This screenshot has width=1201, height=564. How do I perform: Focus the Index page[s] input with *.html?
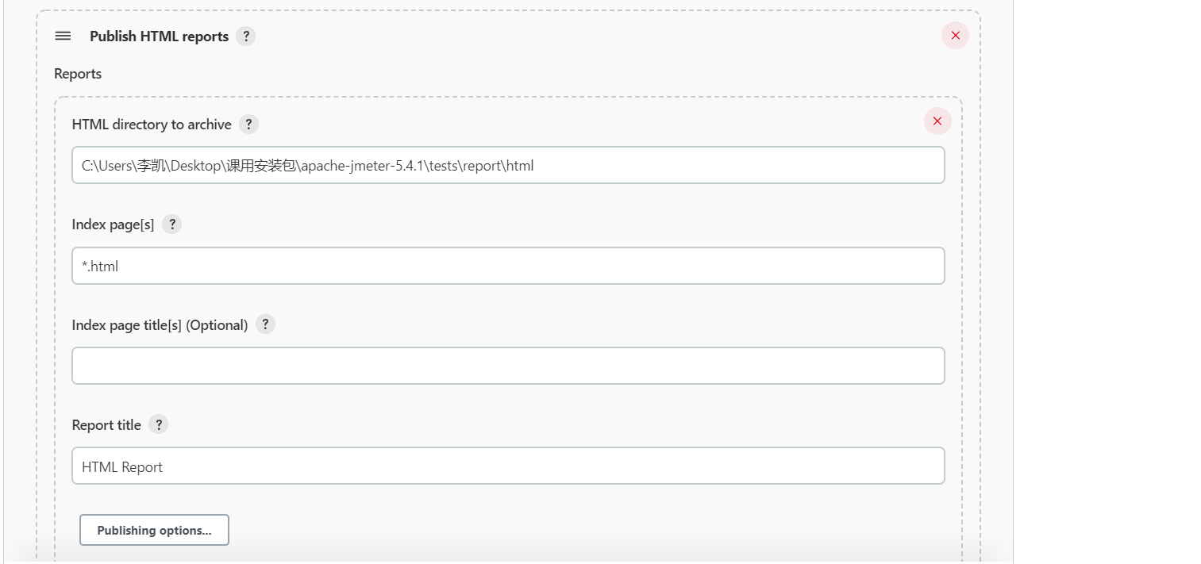point(508,266)
